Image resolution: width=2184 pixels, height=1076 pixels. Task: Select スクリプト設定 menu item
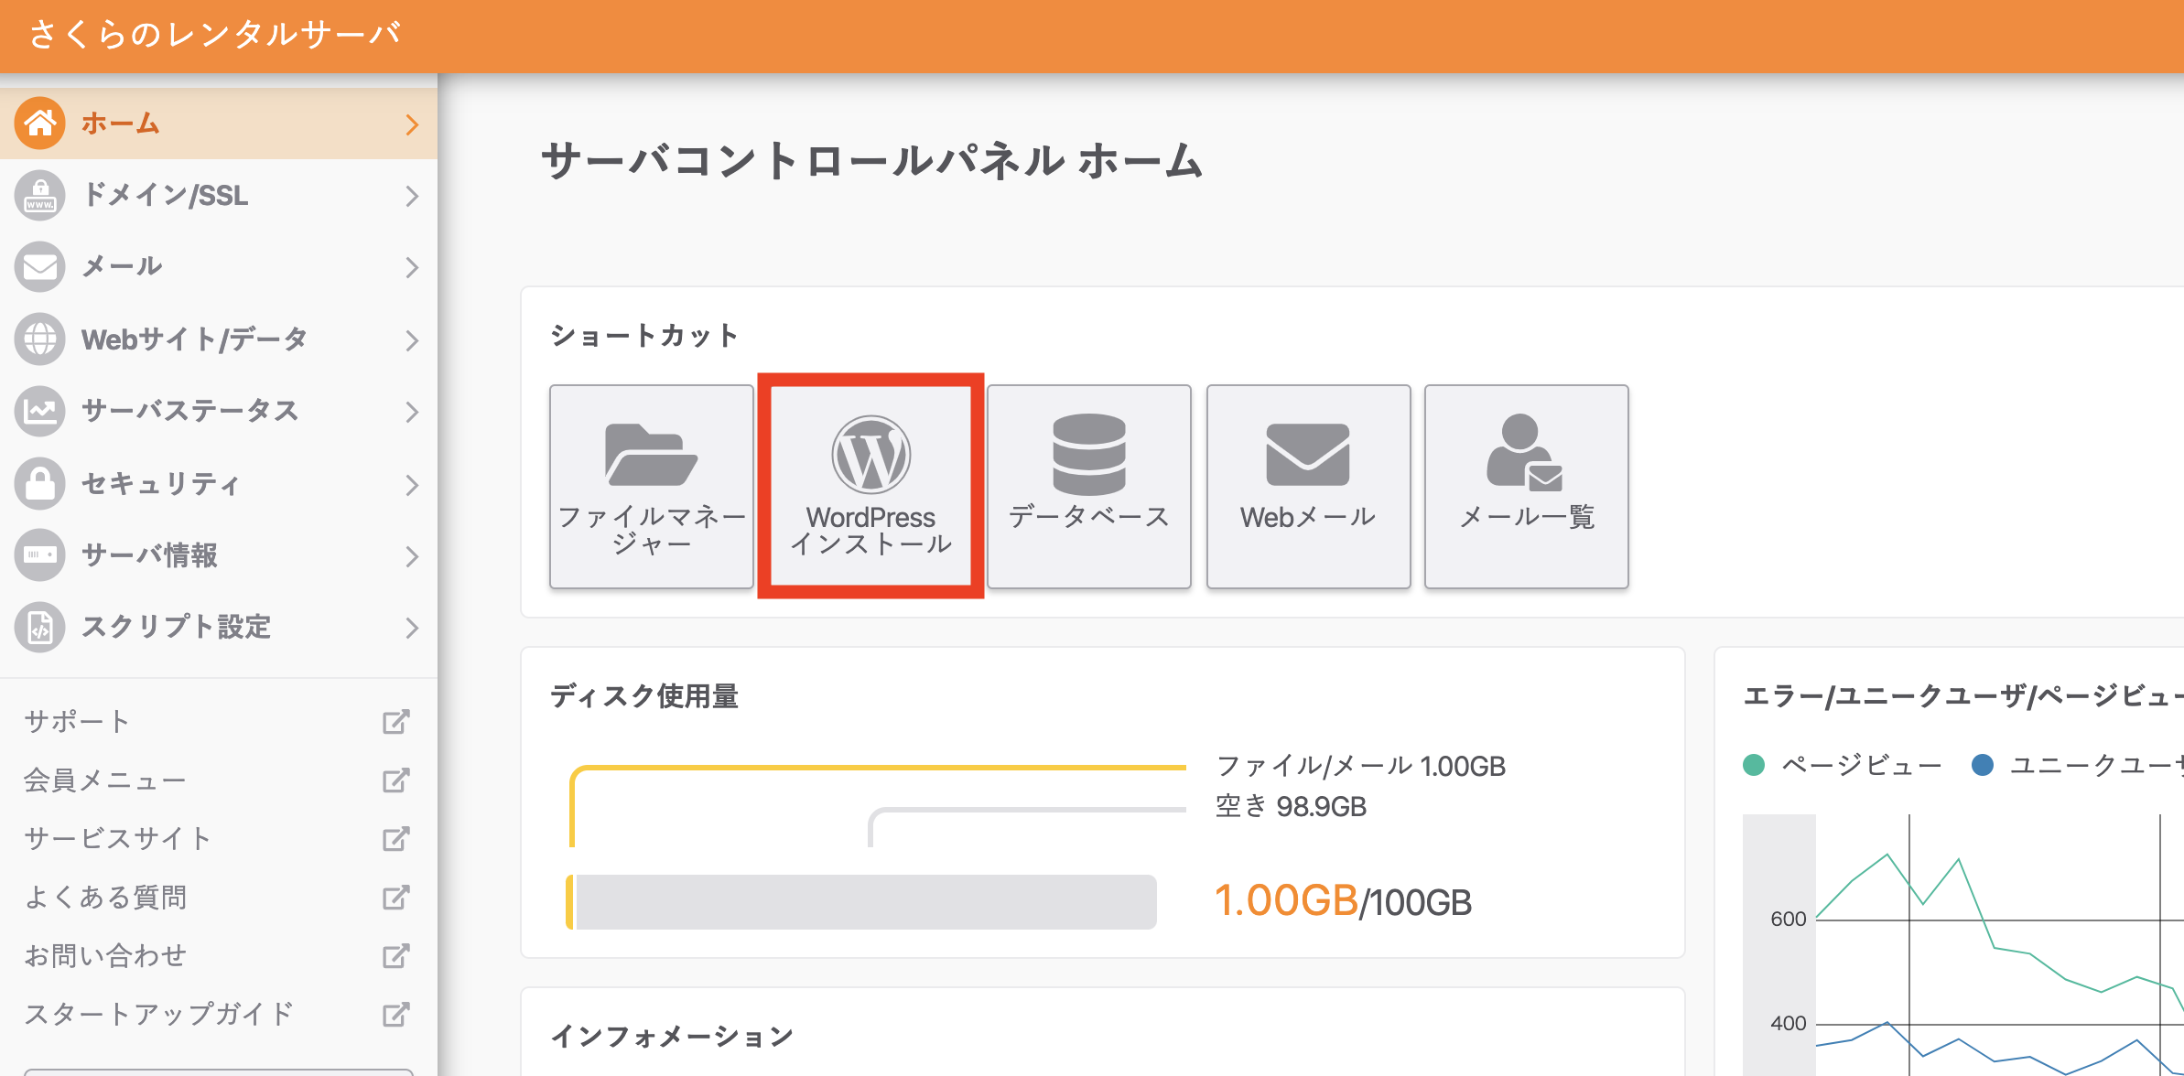coord(219,627)
